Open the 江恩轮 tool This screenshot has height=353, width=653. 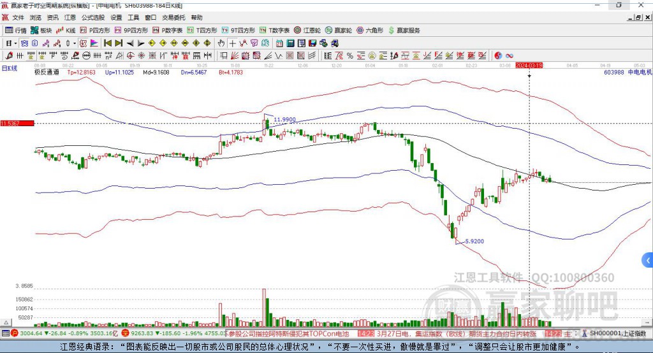pyautogui.click(x=307, y=31)
